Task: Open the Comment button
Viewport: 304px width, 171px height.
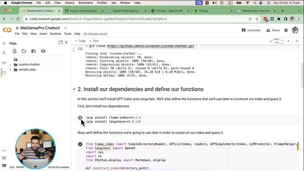Action: (251, 30)
